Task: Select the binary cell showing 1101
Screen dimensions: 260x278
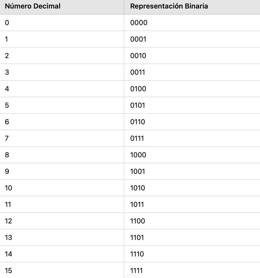Action: click(x=137, y=238)
